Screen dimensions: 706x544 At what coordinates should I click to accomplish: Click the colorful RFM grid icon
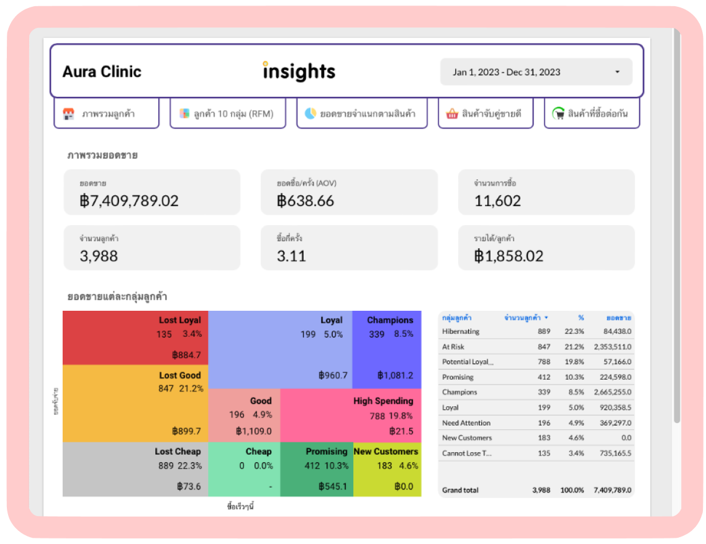pyautogui.click(x=184, y=114)
